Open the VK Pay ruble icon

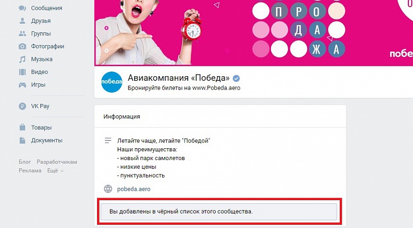[x=22, y=106]
